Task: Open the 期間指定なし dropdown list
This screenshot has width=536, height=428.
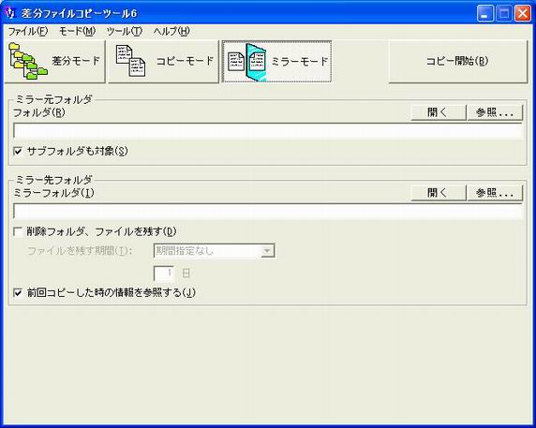Action: (x=215, y=251)
